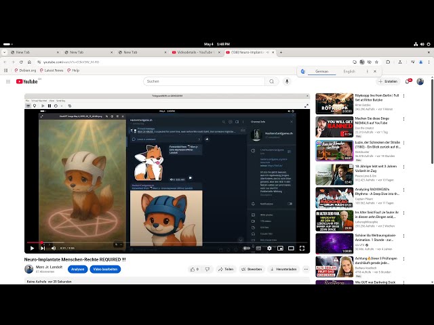The image size is (434, 325).
Task: Select English in the translate popup
Action: point(349,71)
